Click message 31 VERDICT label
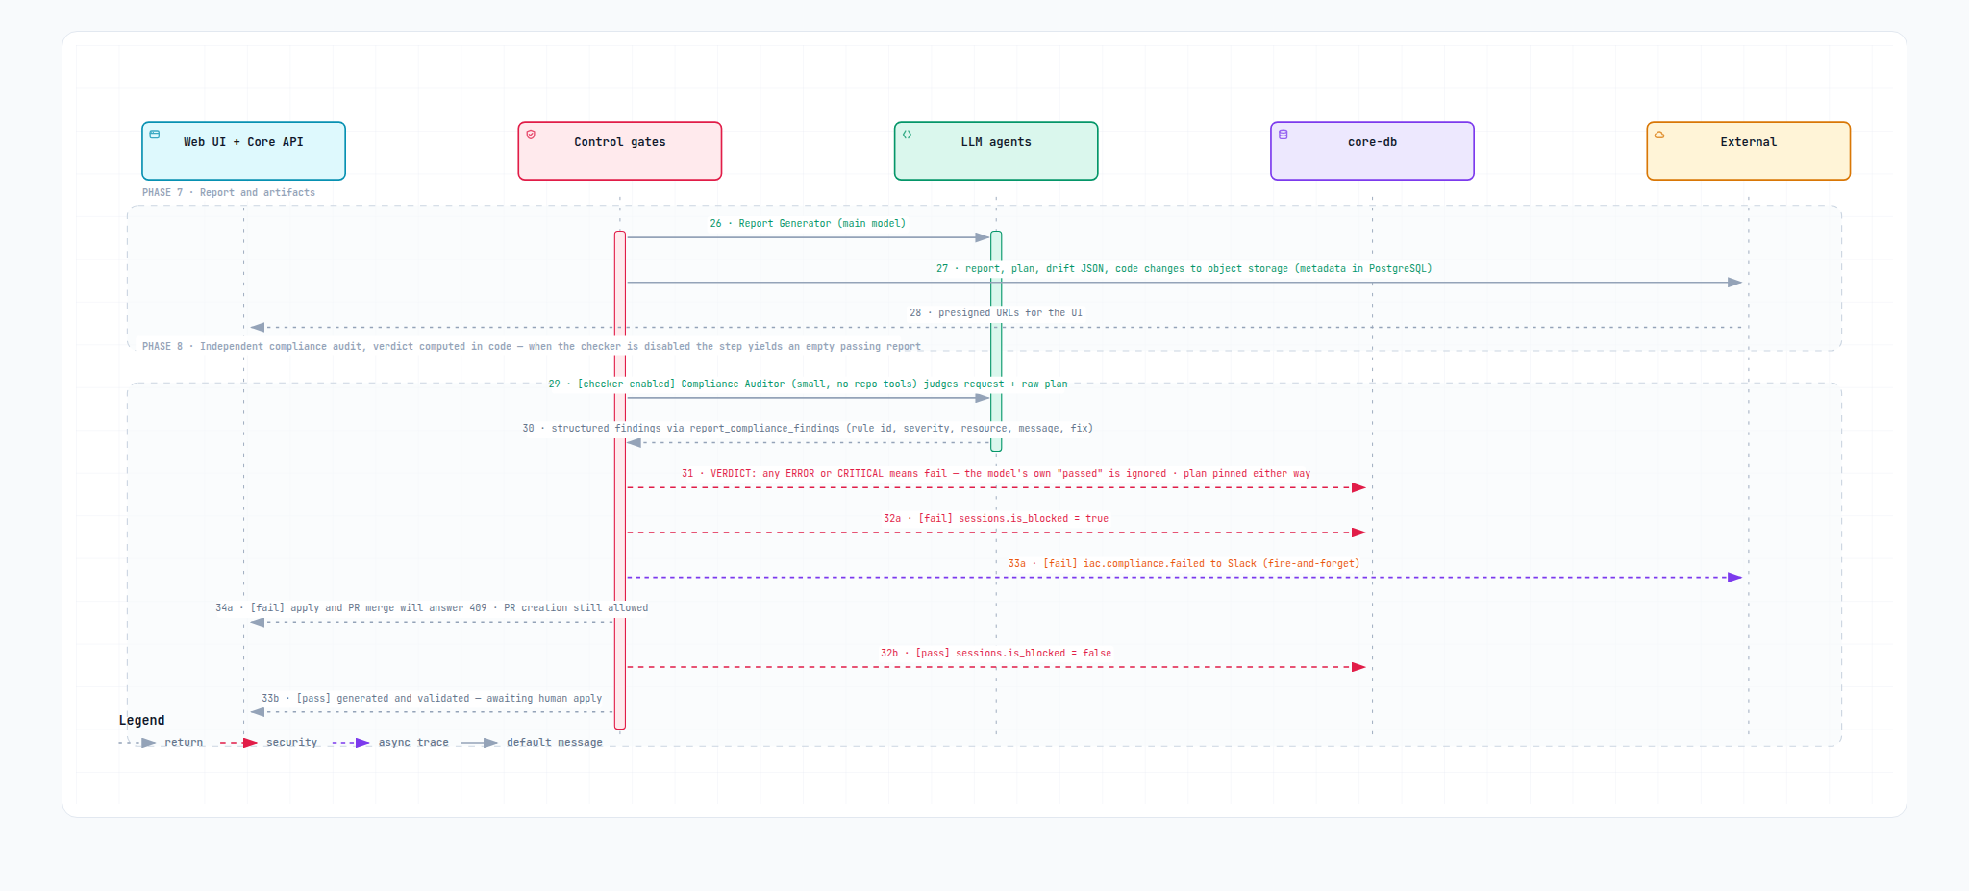 (996, 474)
